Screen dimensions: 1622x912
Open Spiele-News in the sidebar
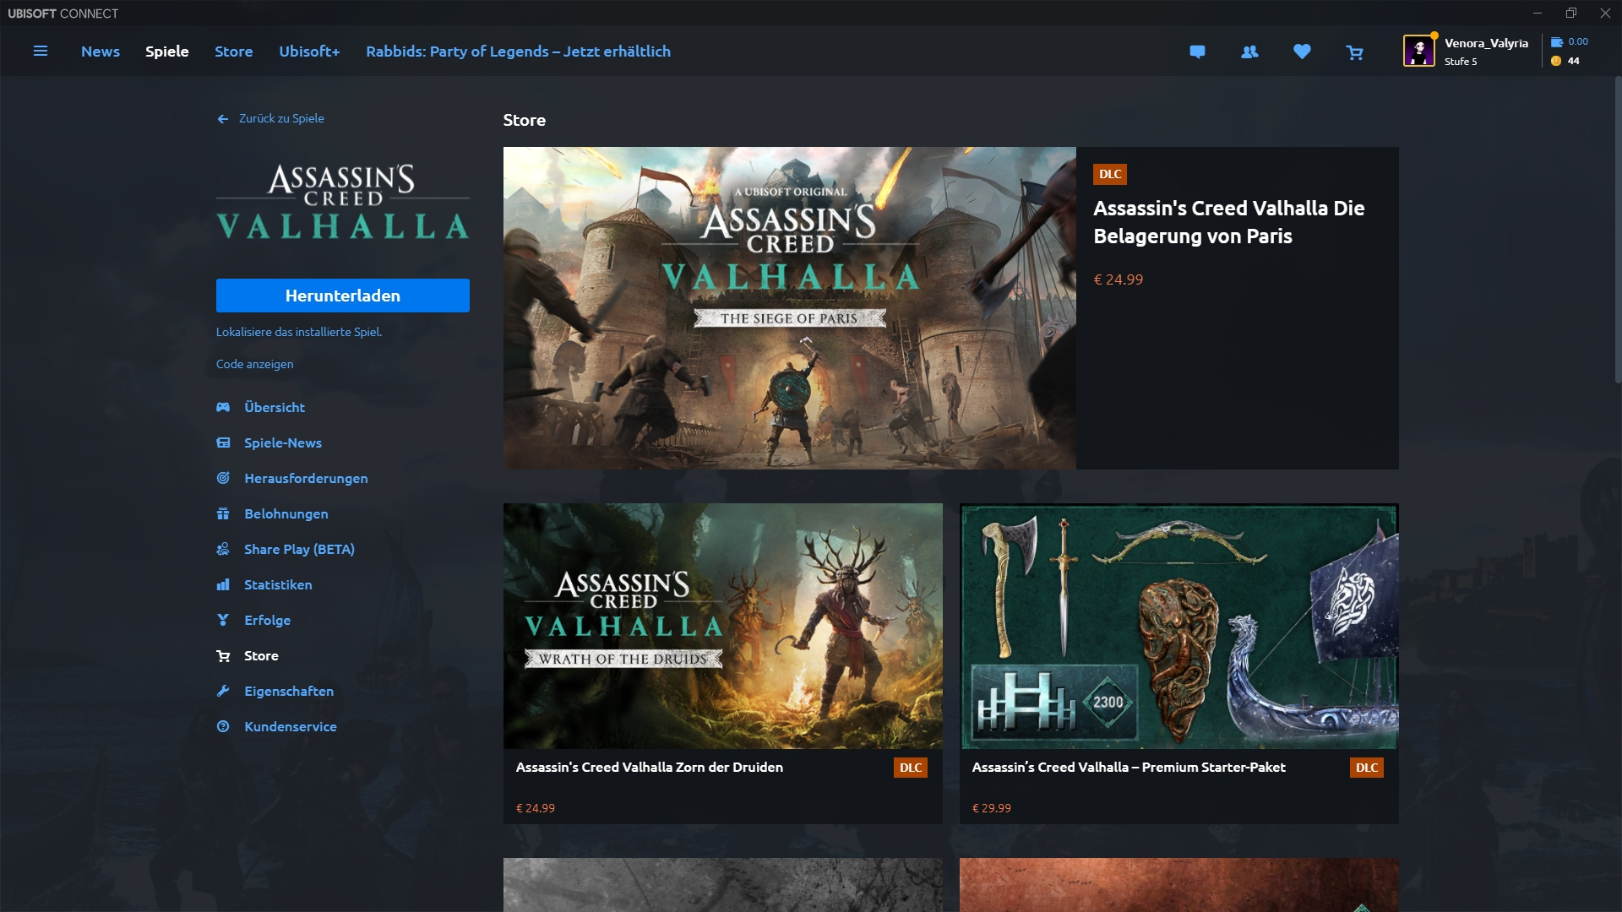[283, 442]
